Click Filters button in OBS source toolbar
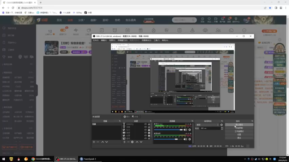 (x=135, y=117)
